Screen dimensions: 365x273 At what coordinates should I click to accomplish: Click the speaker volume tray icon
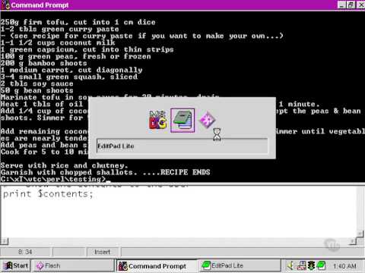pos(290,265)
